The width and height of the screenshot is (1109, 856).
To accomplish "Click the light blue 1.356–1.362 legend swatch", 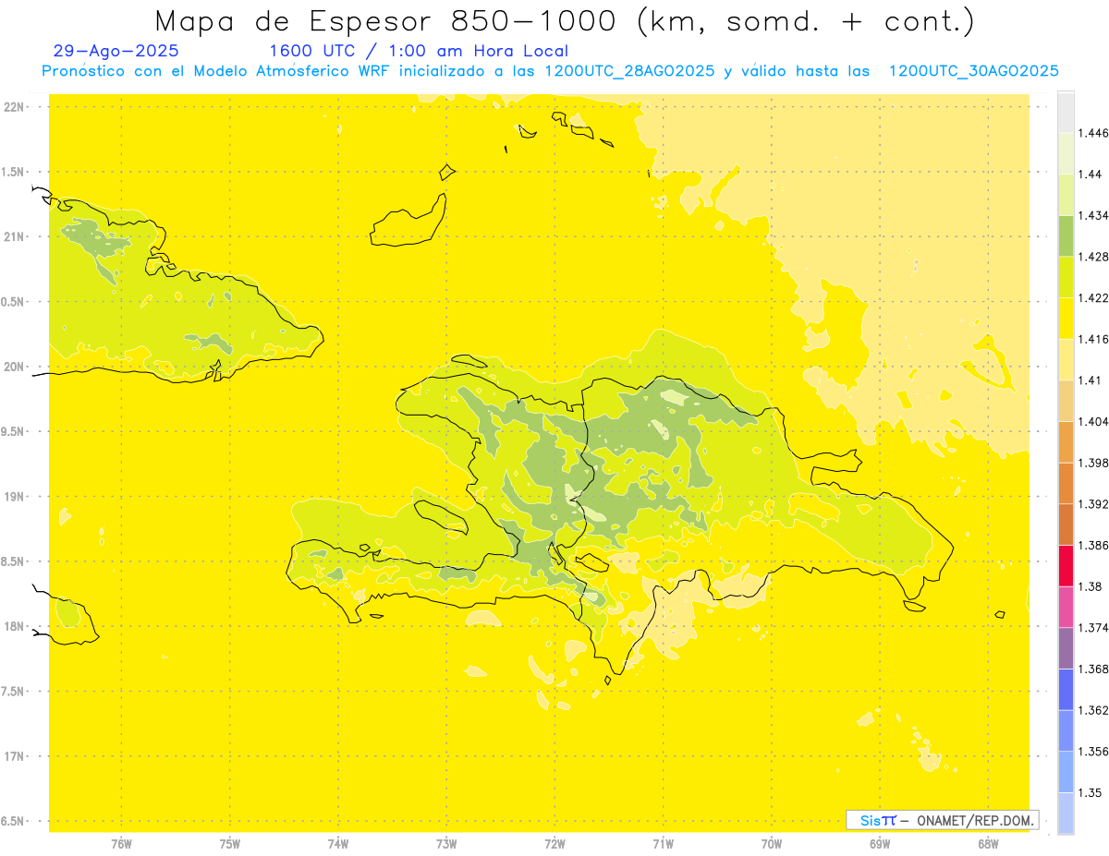I will coord(1066,731).
